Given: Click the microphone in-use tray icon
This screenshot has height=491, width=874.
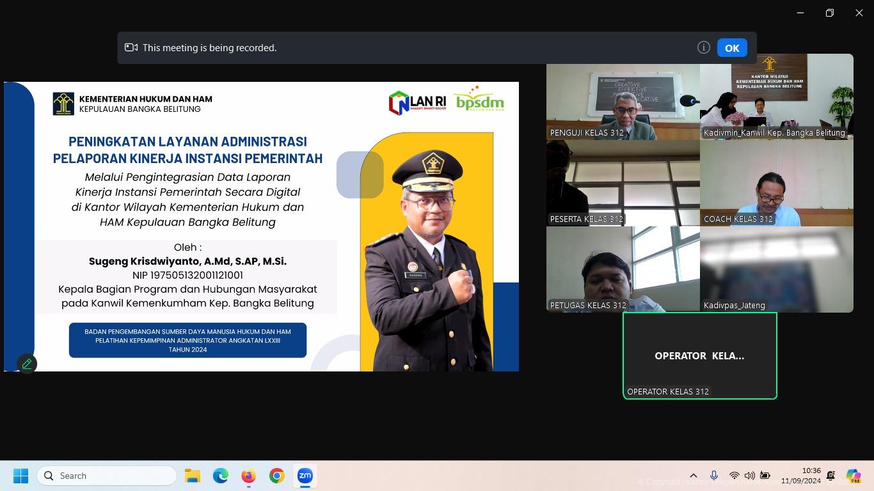Looking at the screenshot, I should pyautogui.click(x=714, y=476).
